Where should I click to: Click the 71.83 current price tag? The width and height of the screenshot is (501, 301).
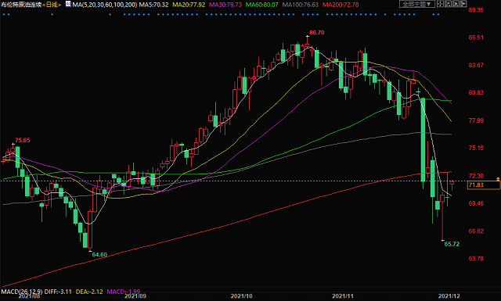484,185
